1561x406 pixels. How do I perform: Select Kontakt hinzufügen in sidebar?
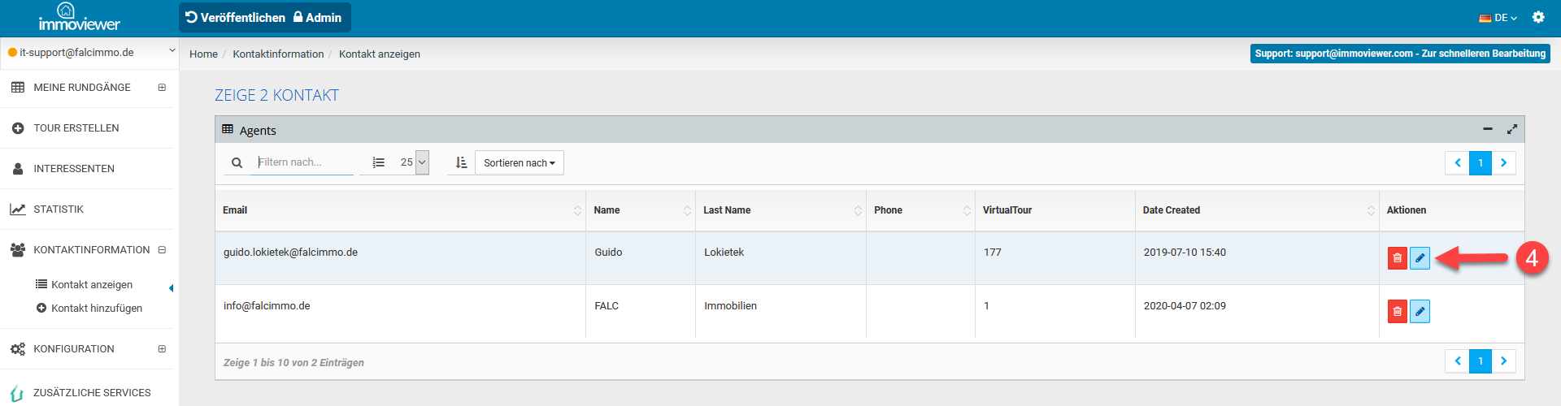coord(96,309)
